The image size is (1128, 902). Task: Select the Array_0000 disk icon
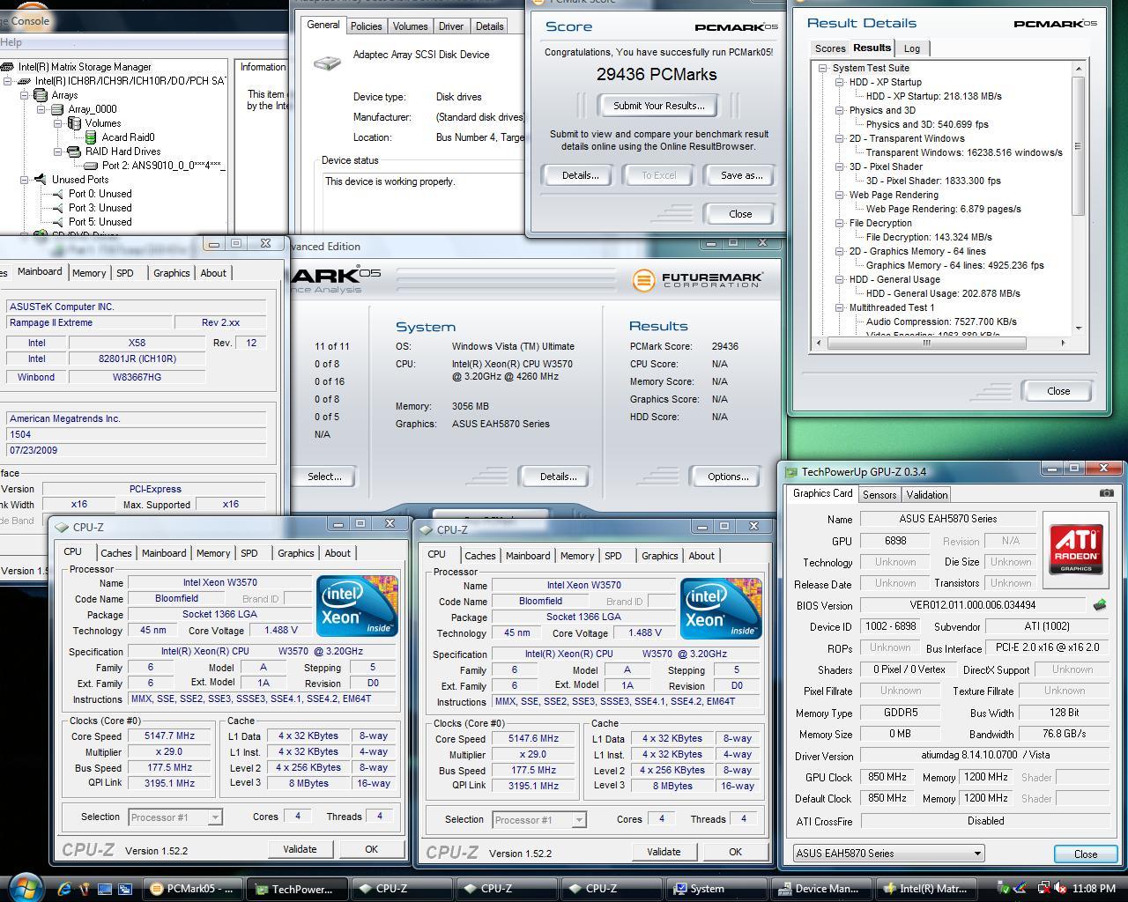pyautogui.click(x=58, y=109)
